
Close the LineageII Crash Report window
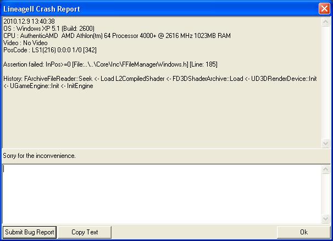[x=324, y=9]
